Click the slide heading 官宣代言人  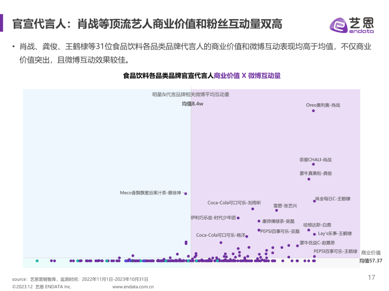tap(39, 24)
